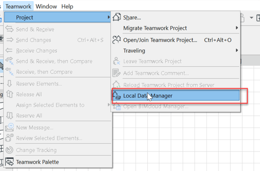Select Review Selected Elements option
The height and width of the screenshot is (171, 260).
(x=49, y=138)
